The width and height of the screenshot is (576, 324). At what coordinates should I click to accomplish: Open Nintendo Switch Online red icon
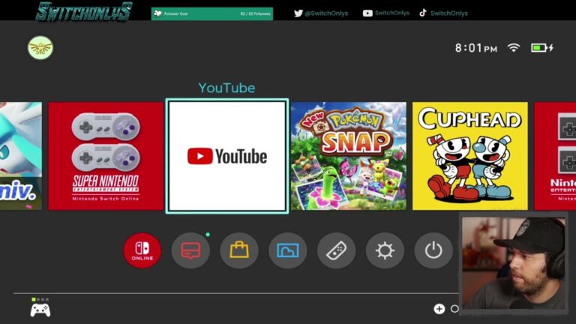click(x=142, y=250)
